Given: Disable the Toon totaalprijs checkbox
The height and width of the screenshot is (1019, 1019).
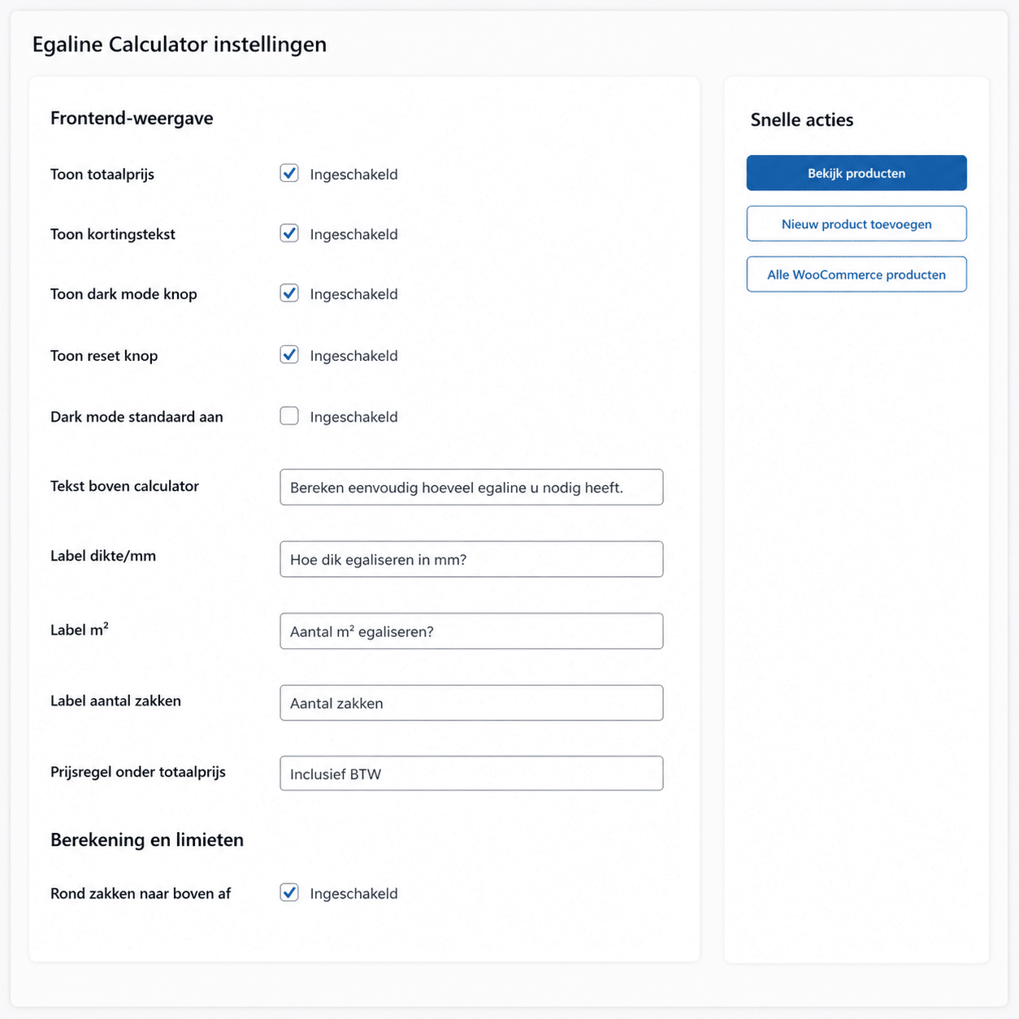Looking at the screenshot, I should [289, 173].
